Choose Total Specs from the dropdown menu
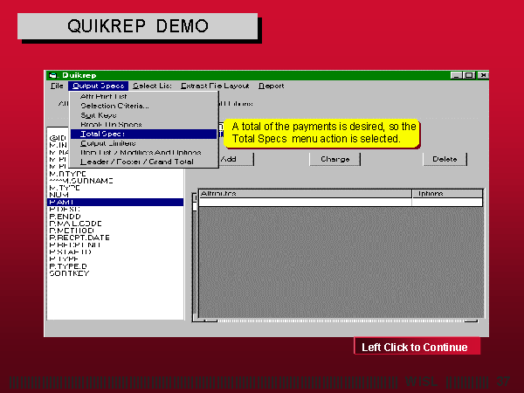 tap(102, 134)
